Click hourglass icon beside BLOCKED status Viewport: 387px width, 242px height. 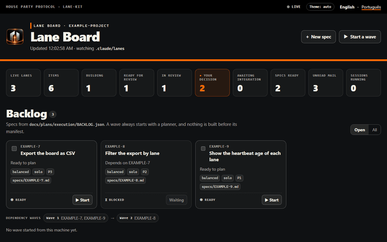[x=106, y=200]
